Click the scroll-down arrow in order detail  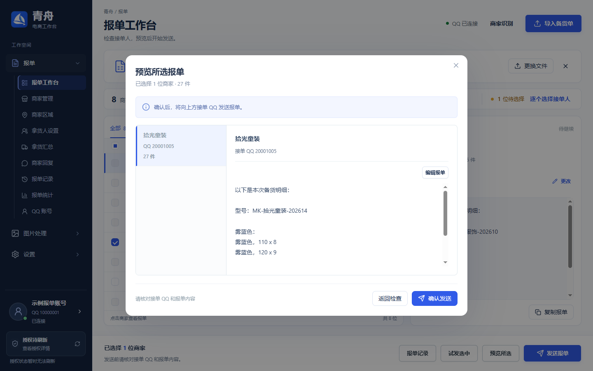click(445, 263)
